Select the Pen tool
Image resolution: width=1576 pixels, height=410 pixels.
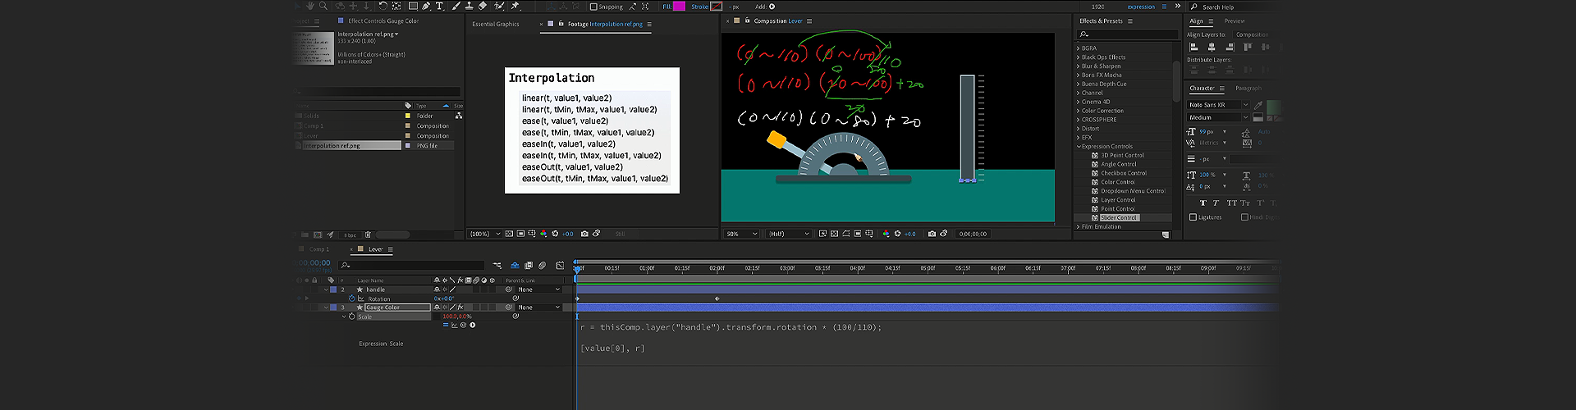click(x=426, y=6)
